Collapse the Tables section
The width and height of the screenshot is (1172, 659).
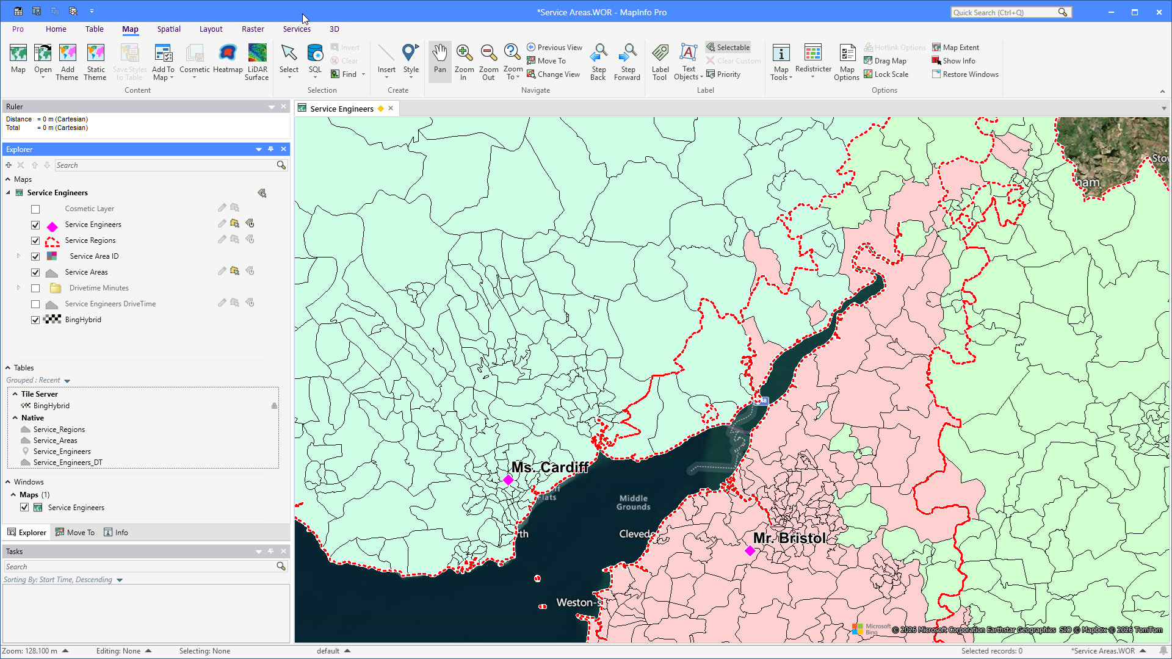coord(8,368)
